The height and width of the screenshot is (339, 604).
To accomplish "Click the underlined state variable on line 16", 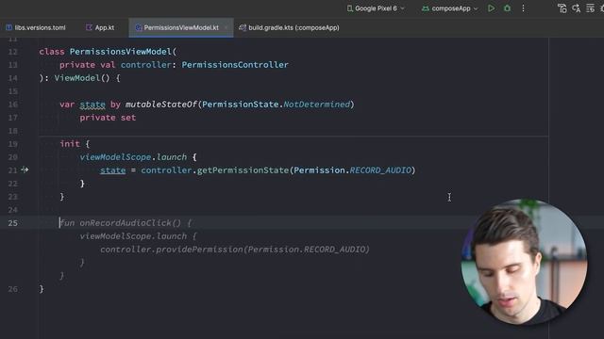I will [92, 105].
